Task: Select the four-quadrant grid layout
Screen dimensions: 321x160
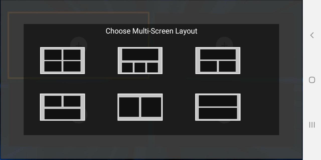Action: click(62, 60)
